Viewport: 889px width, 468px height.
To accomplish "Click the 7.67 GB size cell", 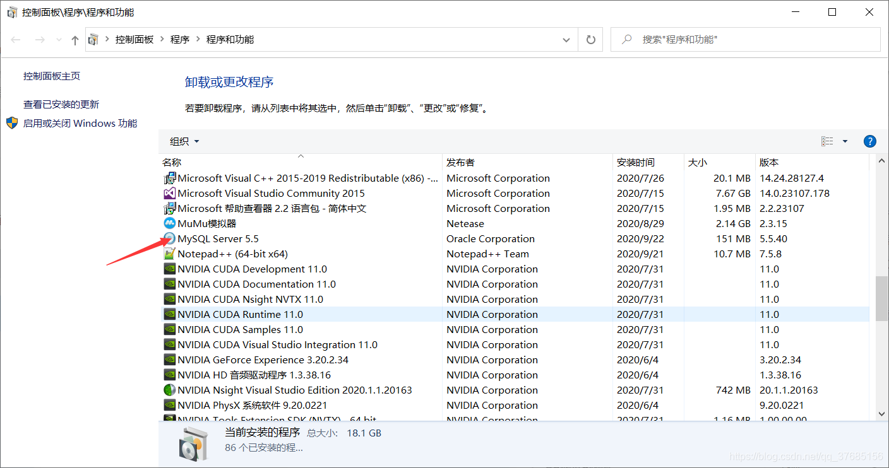I will tap(734, 194).
